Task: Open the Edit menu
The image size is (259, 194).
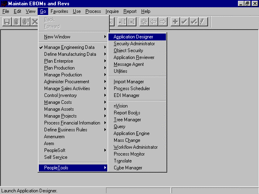Action: (x=17, y=11)
